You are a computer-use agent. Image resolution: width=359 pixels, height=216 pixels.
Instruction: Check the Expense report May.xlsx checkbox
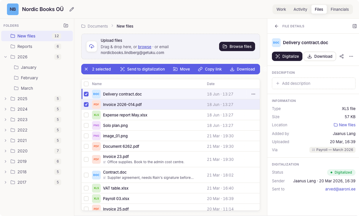pos(86,115)
